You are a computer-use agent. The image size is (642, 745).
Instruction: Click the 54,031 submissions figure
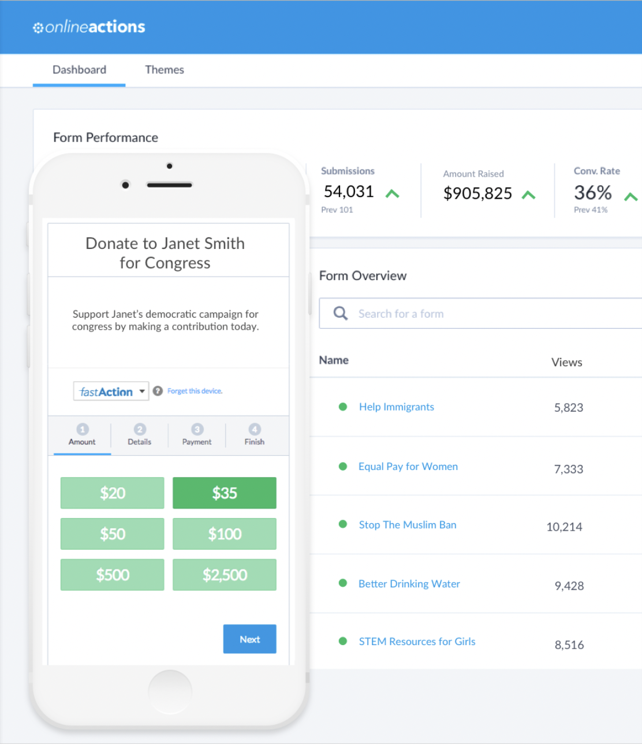pyautogui.click(x=349, y=191)
